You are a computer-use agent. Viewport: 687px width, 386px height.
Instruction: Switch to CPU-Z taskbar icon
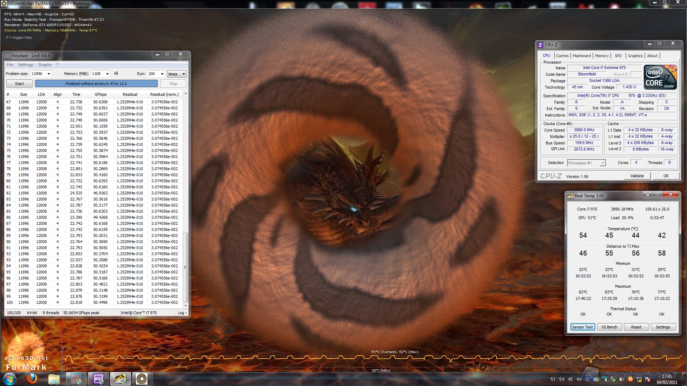[98, 378]
